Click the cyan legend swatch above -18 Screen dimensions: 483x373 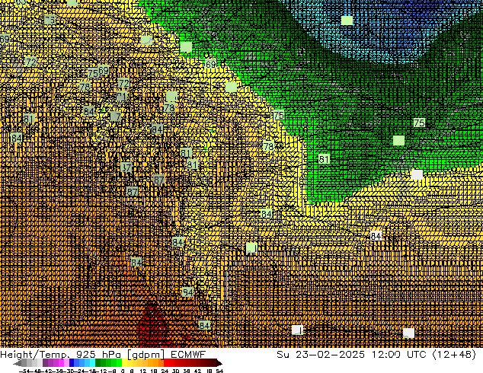(x=93, y=363)
